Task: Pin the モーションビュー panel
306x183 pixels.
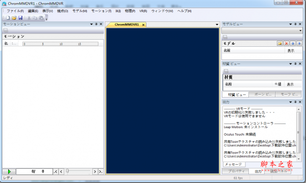Action: click(x=96, y=24)
